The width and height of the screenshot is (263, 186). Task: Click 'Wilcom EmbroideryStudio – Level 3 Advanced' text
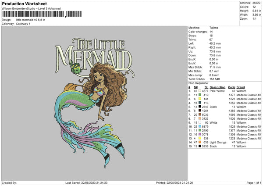pyautogui.click(x=31, y=8)
